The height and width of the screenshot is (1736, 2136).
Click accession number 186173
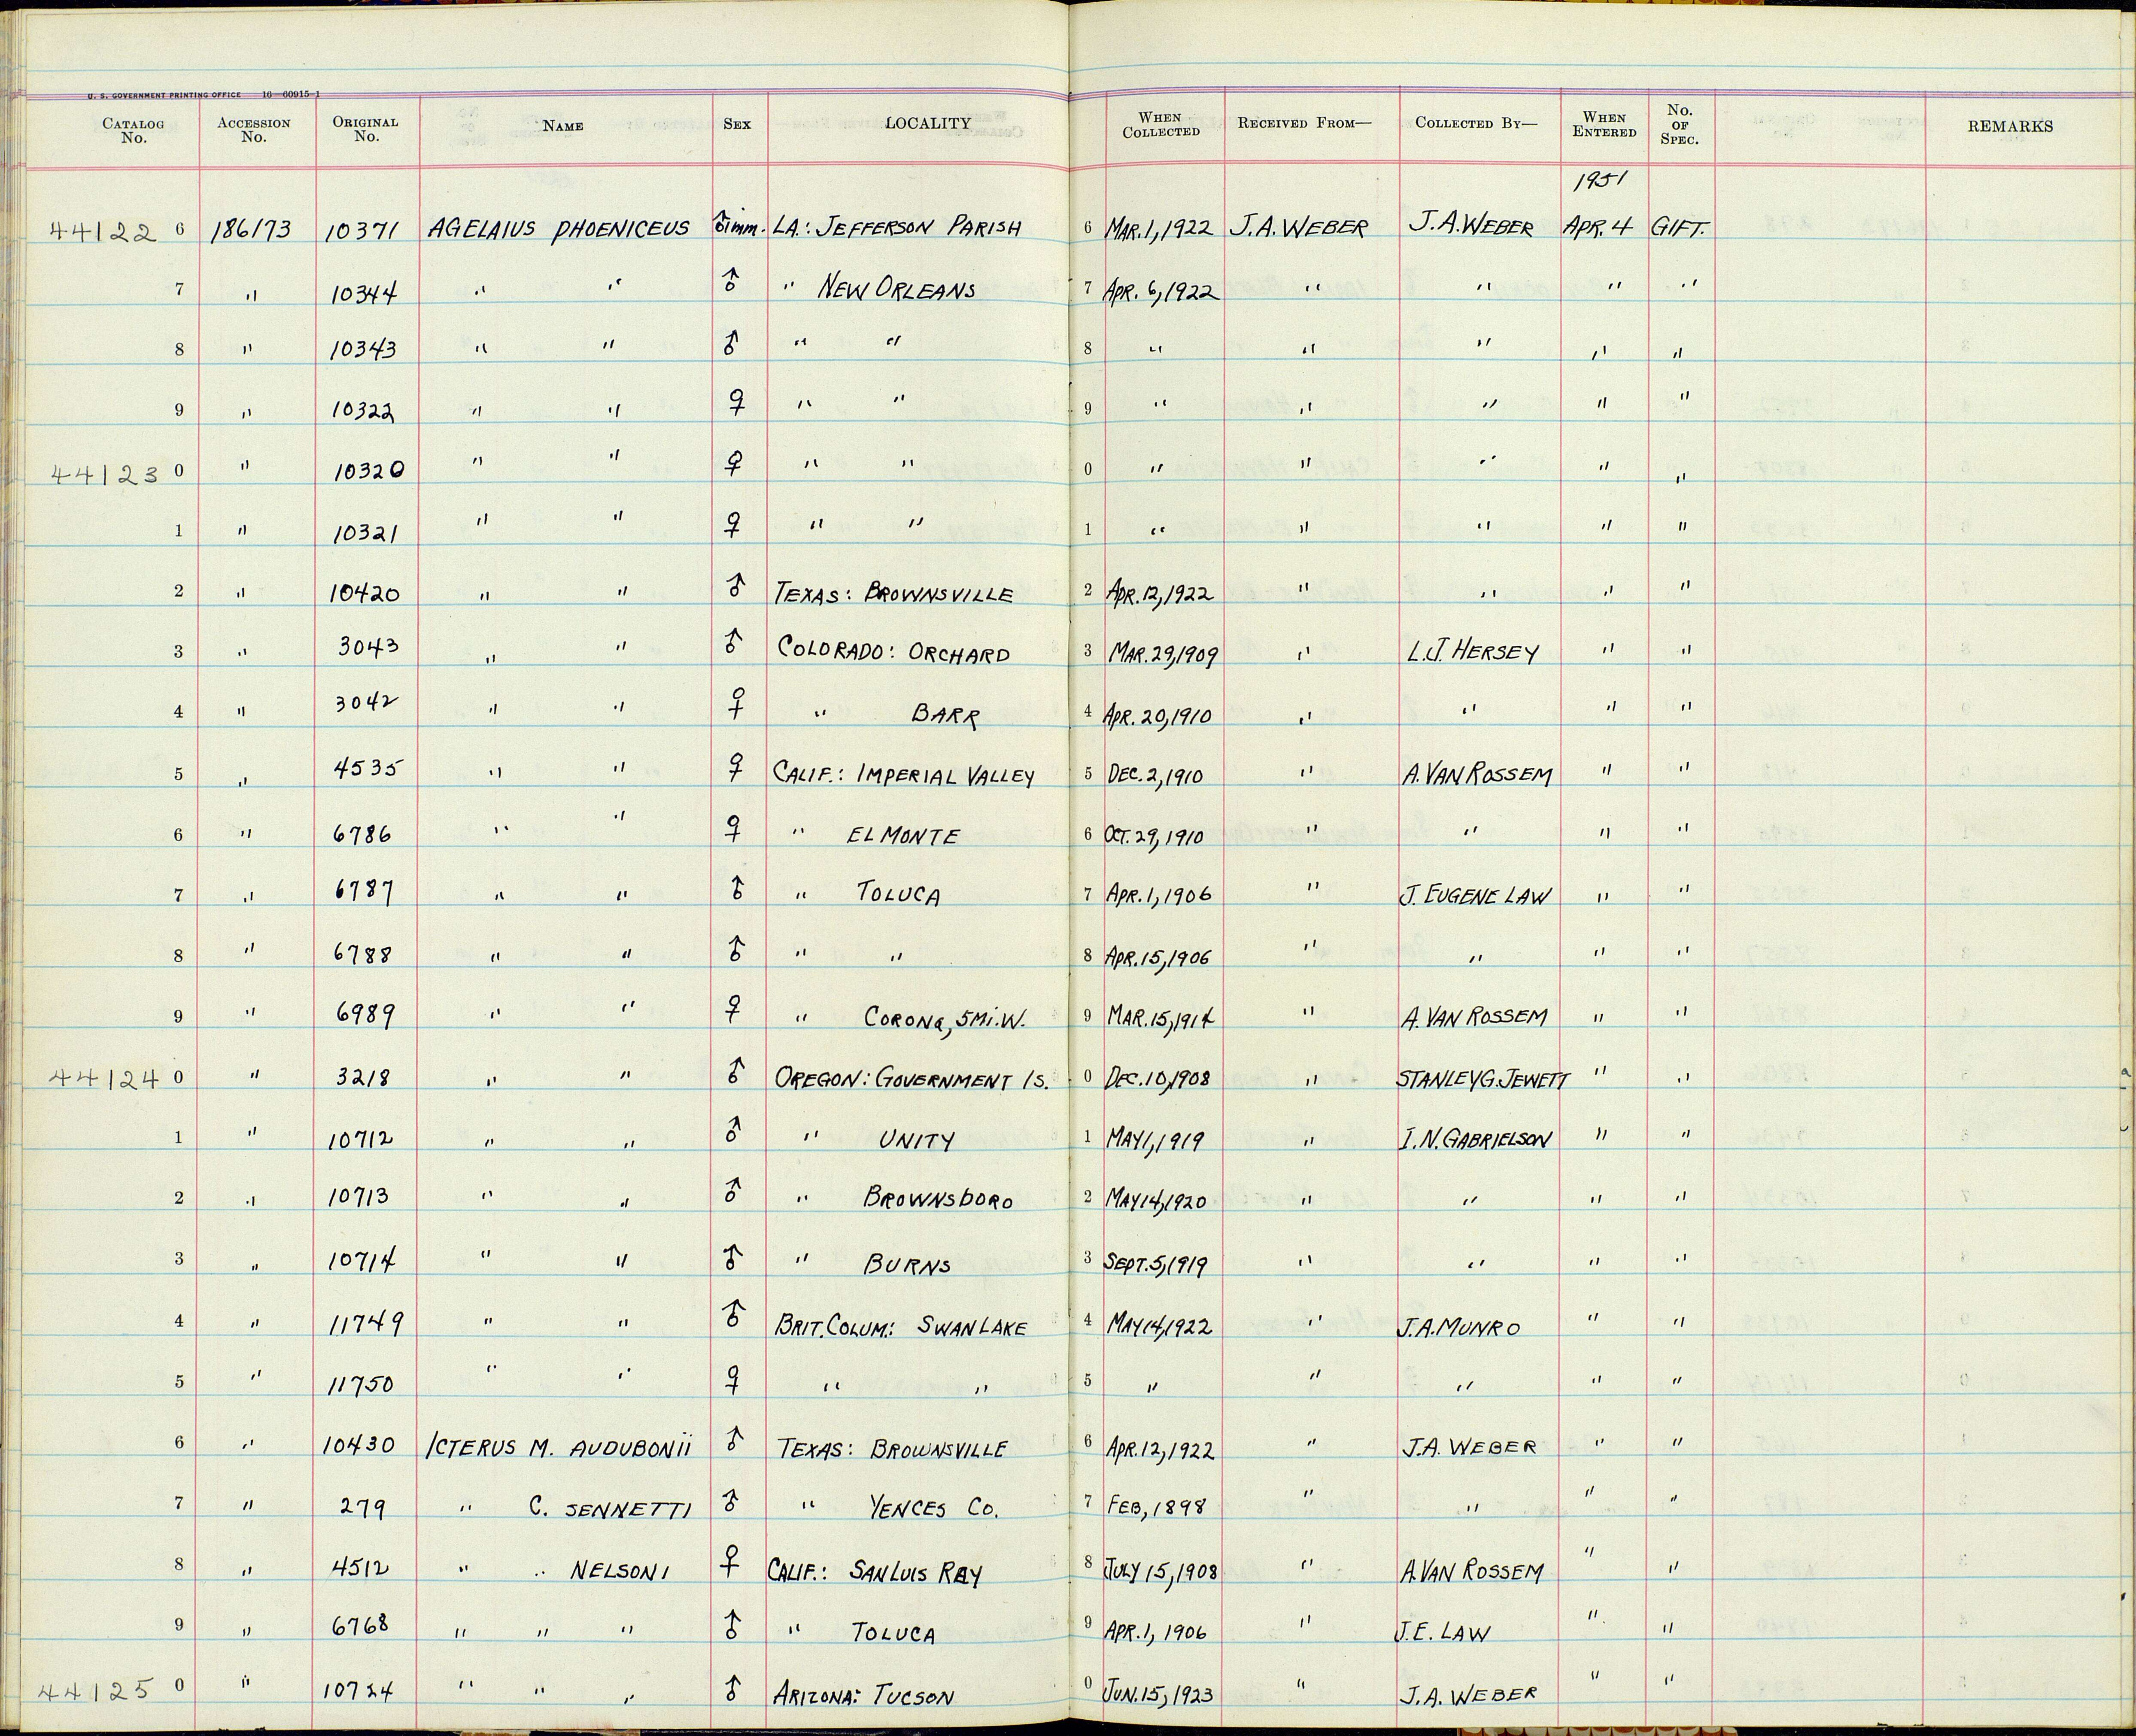[x=252, y=231]
